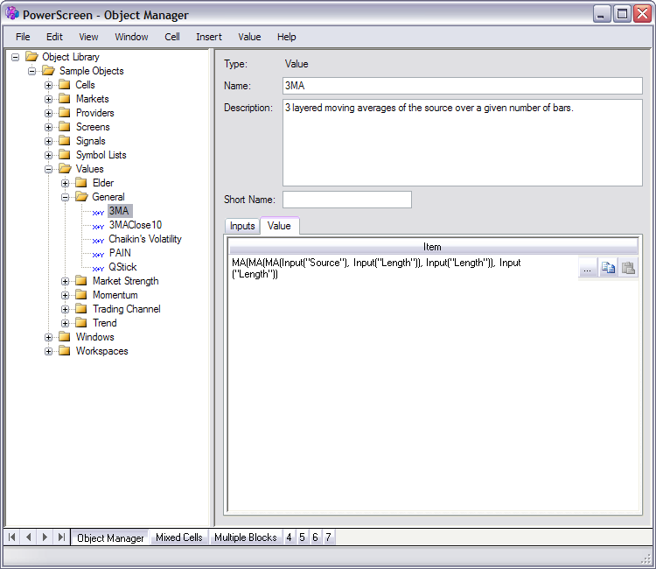656x569 pixels.
Task: Collapse the Sample Objects node
Action: point(32,71)
